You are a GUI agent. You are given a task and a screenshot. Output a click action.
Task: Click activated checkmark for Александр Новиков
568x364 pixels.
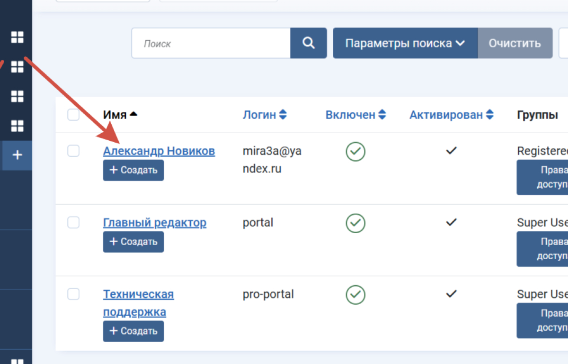[452, 151]
